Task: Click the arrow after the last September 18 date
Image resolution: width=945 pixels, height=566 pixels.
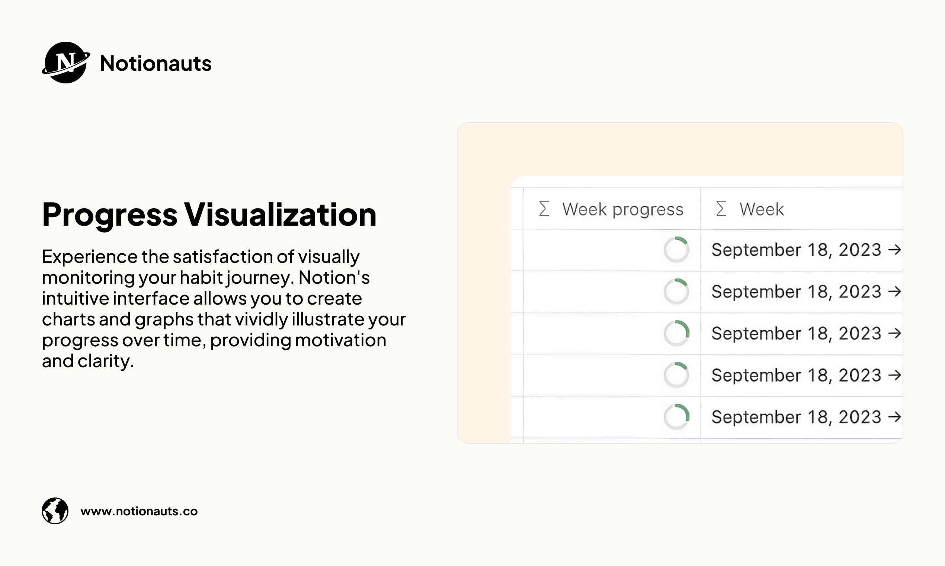Action: point(894,417)
